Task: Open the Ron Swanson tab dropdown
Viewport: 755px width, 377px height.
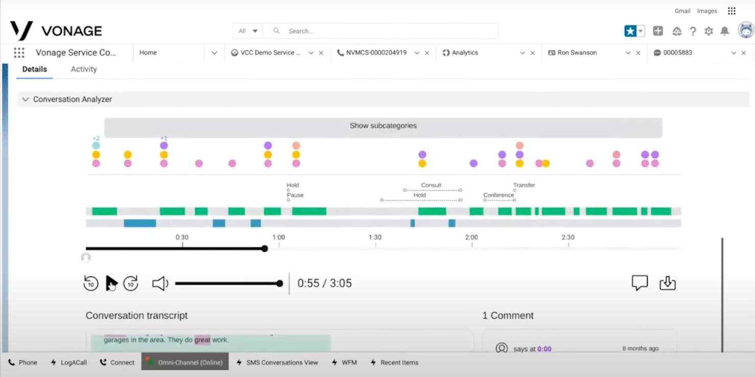Action: 628,53
